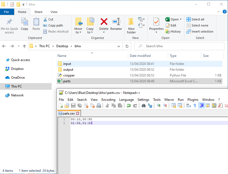The height and width of the screenshot is (174, 228).
Task: Open Replace dialog icon in Notepad++
Action: tap(150, 106)
